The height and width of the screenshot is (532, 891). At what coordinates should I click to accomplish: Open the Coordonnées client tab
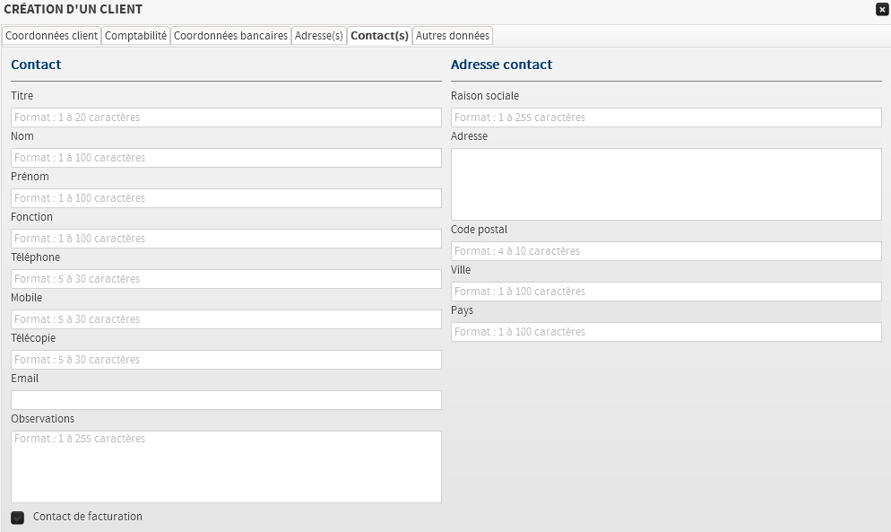click(x=52, y=36)
